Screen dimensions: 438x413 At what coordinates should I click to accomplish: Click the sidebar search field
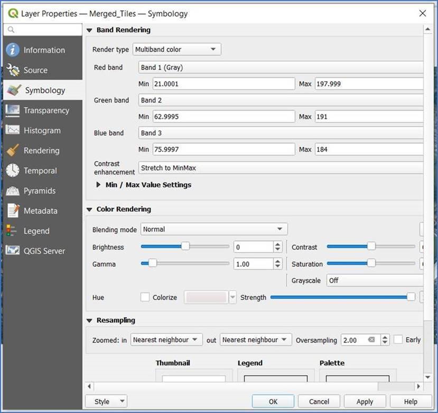pyautogui.click(x=43, y=30)
